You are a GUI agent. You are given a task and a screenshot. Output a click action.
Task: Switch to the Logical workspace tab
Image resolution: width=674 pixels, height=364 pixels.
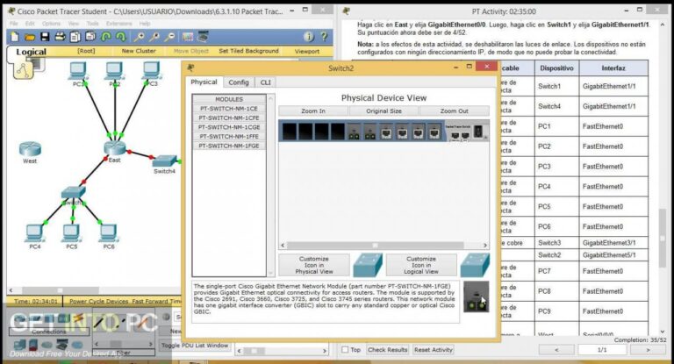pyautogui.click(x=31, y=52)
